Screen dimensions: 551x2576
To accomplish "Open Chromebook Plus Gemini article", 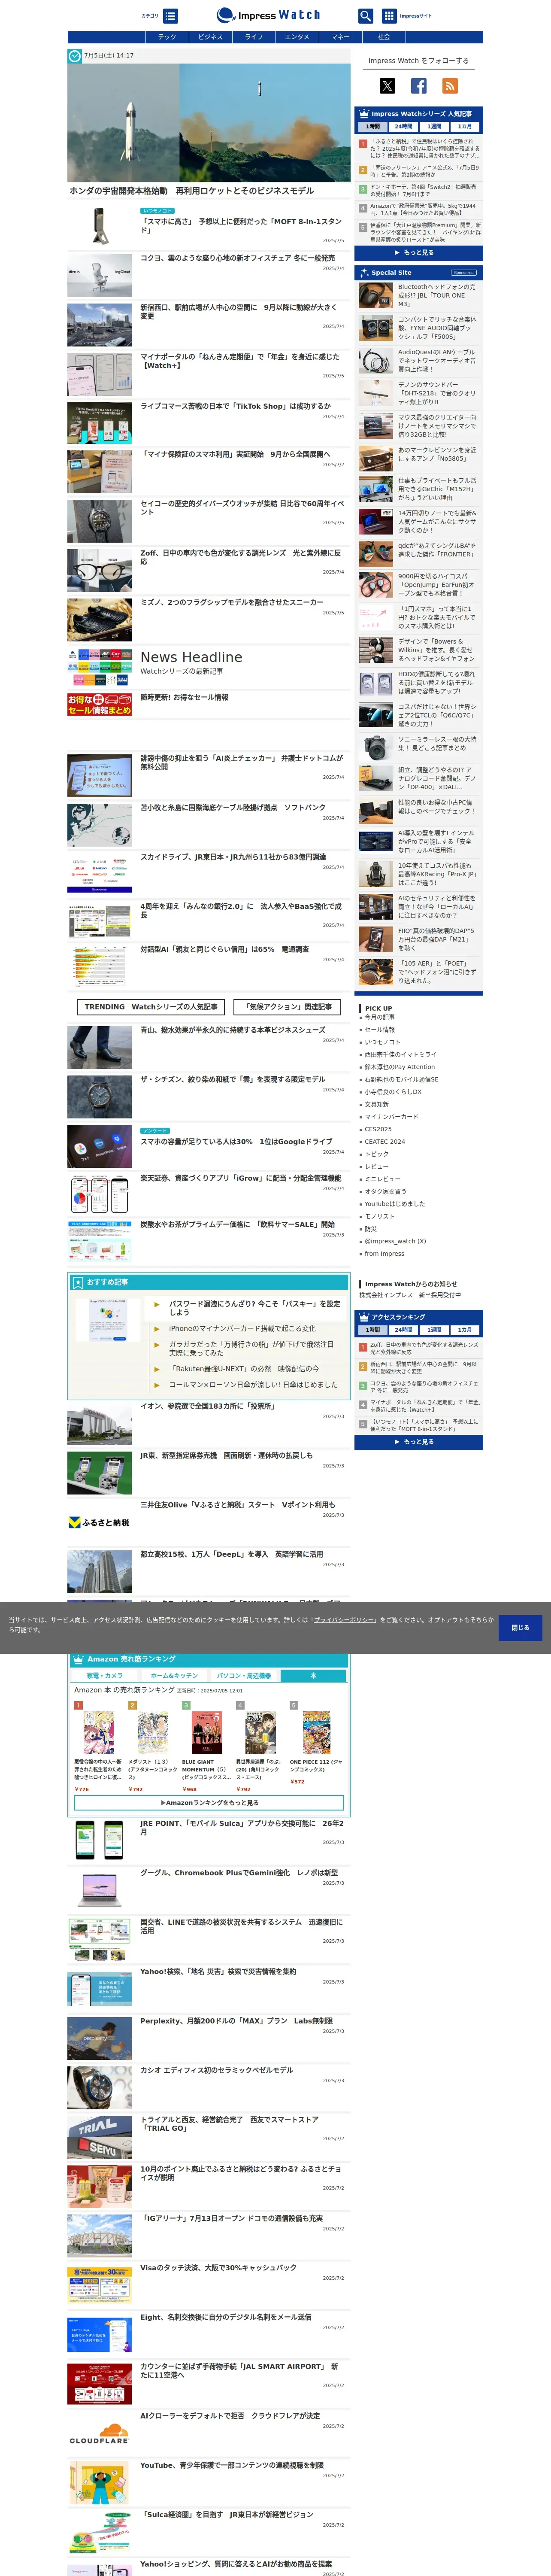I will (x=239, y=1873).
